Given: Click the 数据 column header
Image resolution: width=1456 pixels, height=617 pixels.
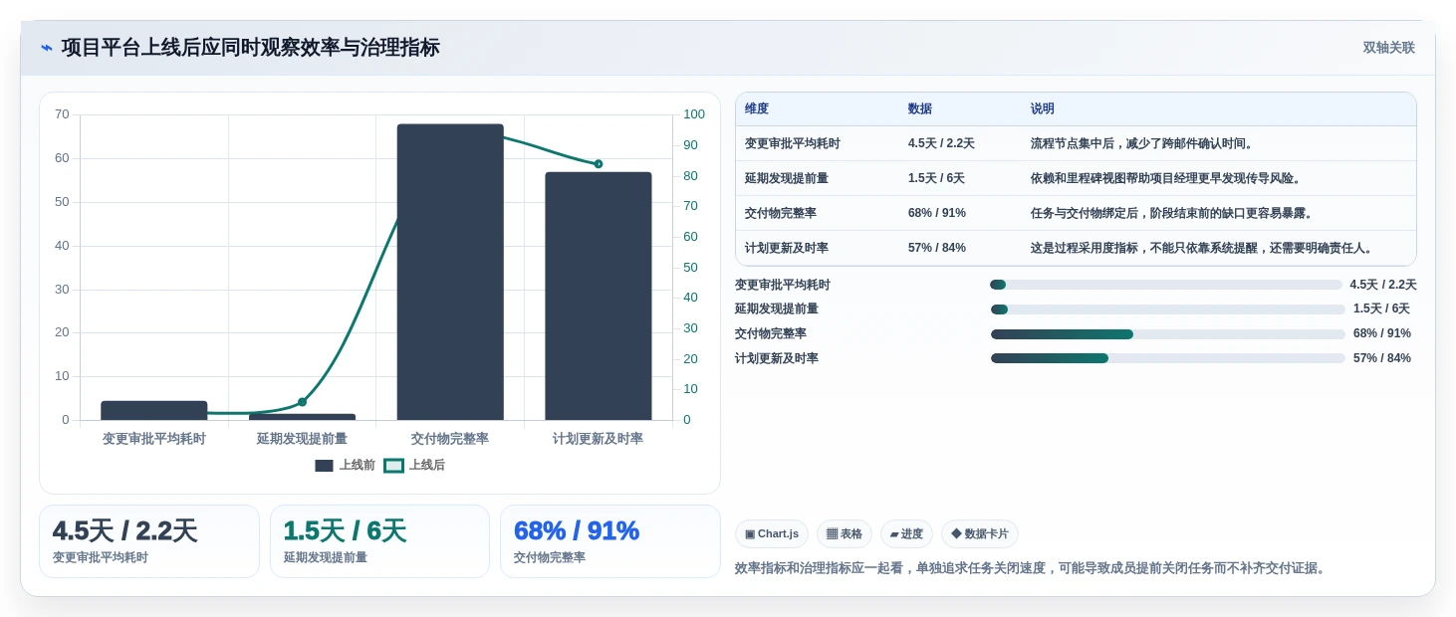Looking at the screenshot, I should coord(920,109).
